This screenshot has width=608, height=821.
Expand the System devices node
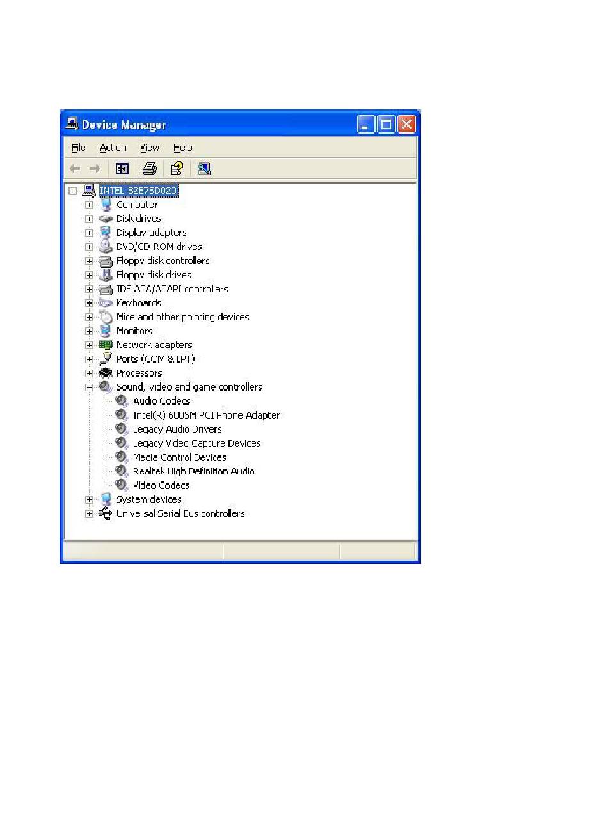(x=90, y=500)
